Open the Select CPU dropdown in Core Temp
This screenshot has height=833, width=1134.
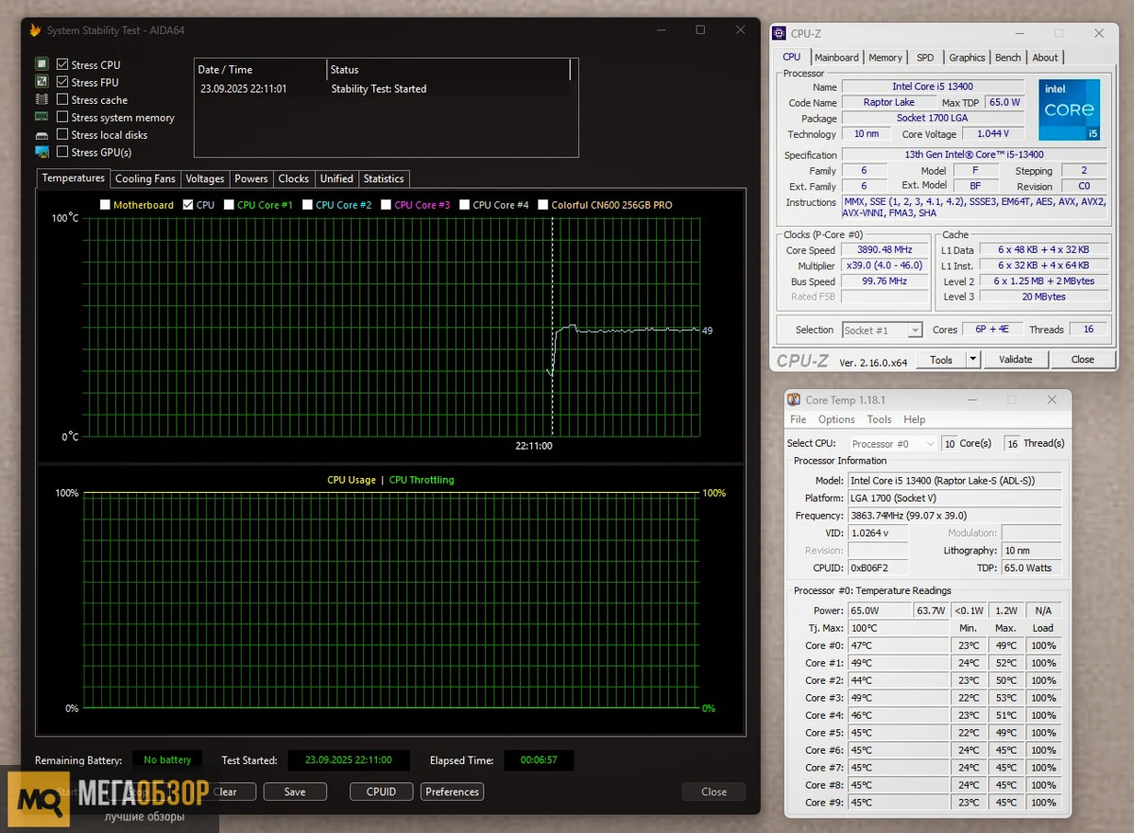pos(892,443)
